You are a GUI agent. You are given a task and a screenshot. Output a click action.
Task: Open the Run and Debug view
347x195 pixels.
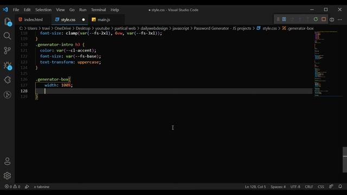click(8, 66)
